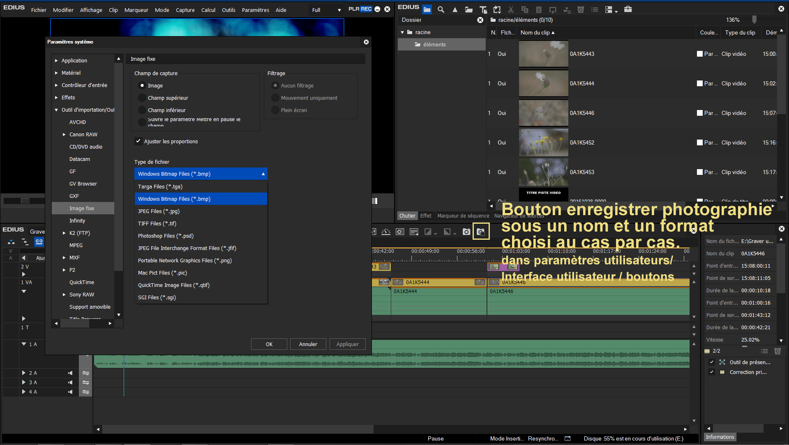Expand the Effets settings node
The width and height of the screenshot is (789, 445).
[56, 97]
